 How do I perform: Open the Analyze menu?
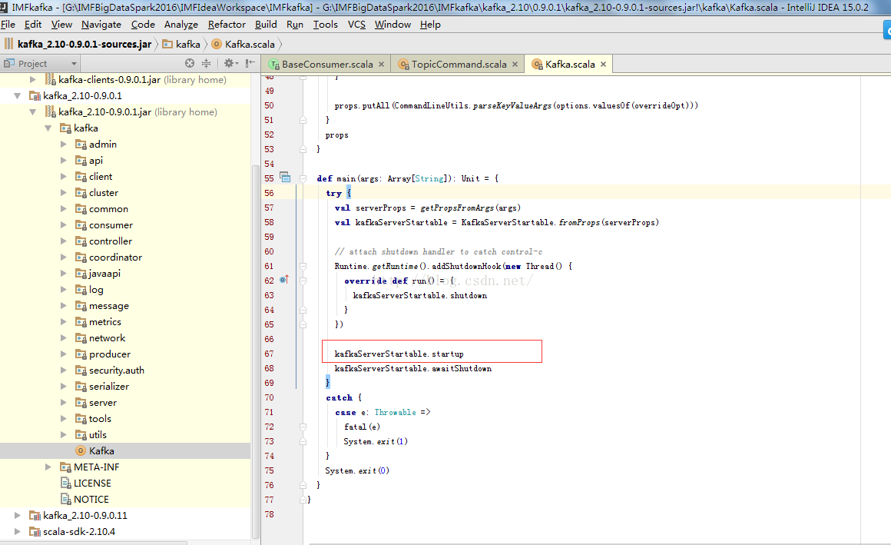(181, 25)
